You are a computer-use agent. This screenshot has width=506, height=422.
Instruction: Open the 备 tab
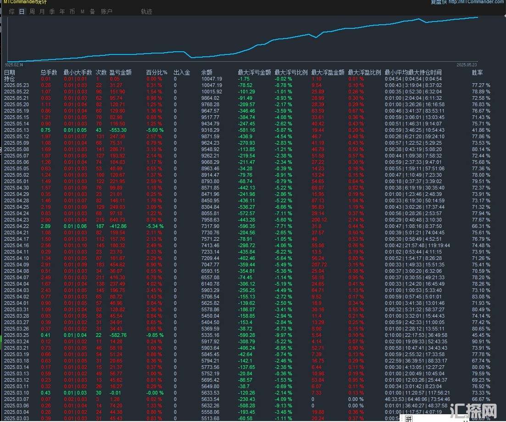coord(92,11)
